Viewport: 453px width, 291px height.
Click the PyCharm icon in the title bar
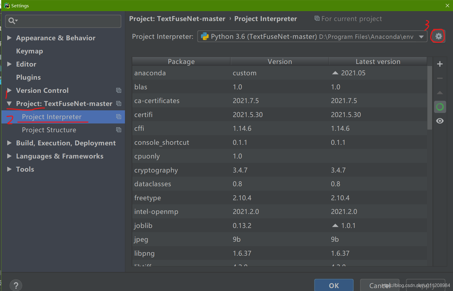7,6
